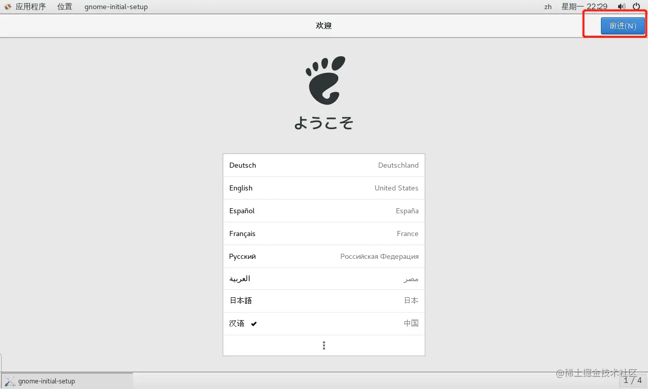The height and width of the screenshot is (389, 648).
Task: Click the Deutschland region text
Action: point(398,165)
